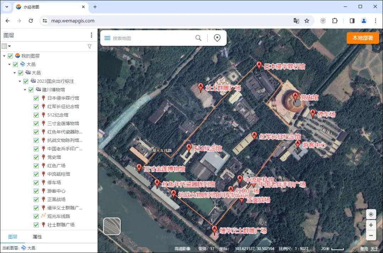Collapse the 建川博物馆 folder
Image resolution: width=383 pixels, height=253 pixels.
(25, 90)
